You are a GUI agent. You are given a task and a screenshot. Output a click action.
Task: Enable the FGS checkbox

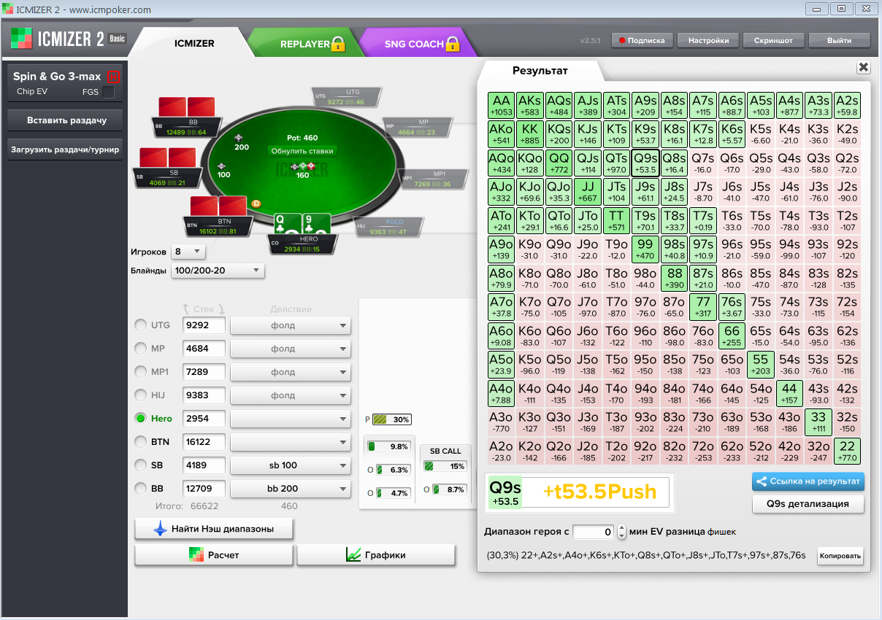[108, 92]
